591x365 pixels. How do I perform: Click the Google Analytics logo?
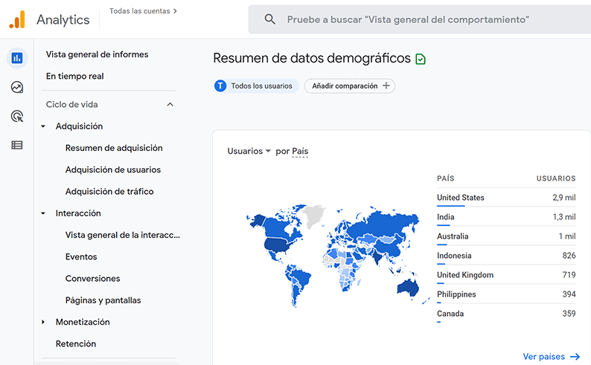click(17, 19)
